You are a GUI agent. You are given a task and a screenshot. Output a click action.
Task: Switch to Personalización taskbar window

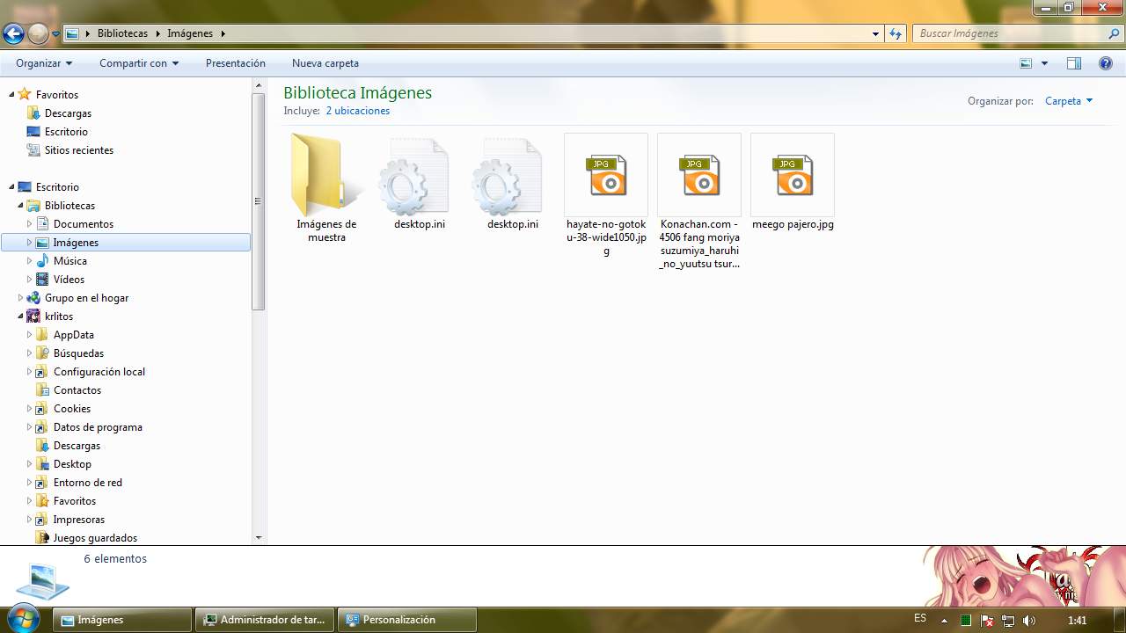407,620
